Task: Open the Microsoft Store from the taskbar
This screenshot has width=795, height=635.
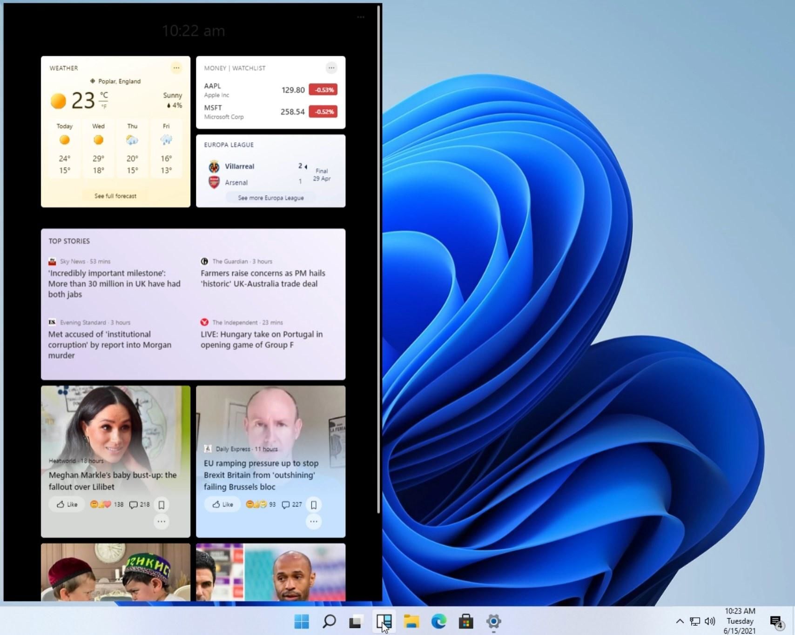Action: click(x=465, y=621)
